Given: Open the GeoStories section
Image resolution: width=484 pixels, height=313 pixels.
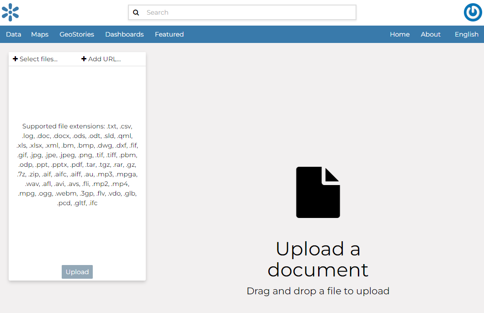Looking at the screenshot, I should [76, 34].
